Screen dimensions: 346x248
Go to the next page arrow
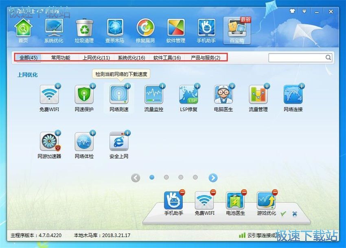click(x=213, y=178)
